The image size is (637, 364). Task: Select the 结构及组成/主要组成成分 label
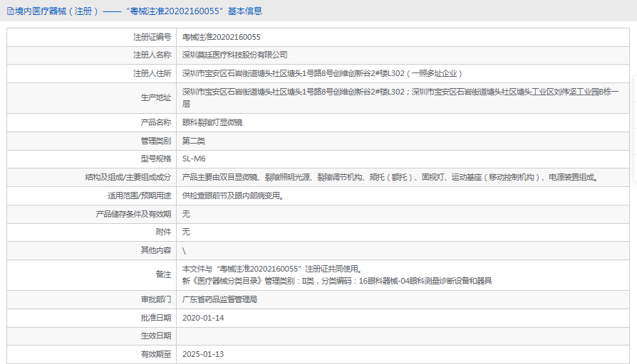[128, 177]
